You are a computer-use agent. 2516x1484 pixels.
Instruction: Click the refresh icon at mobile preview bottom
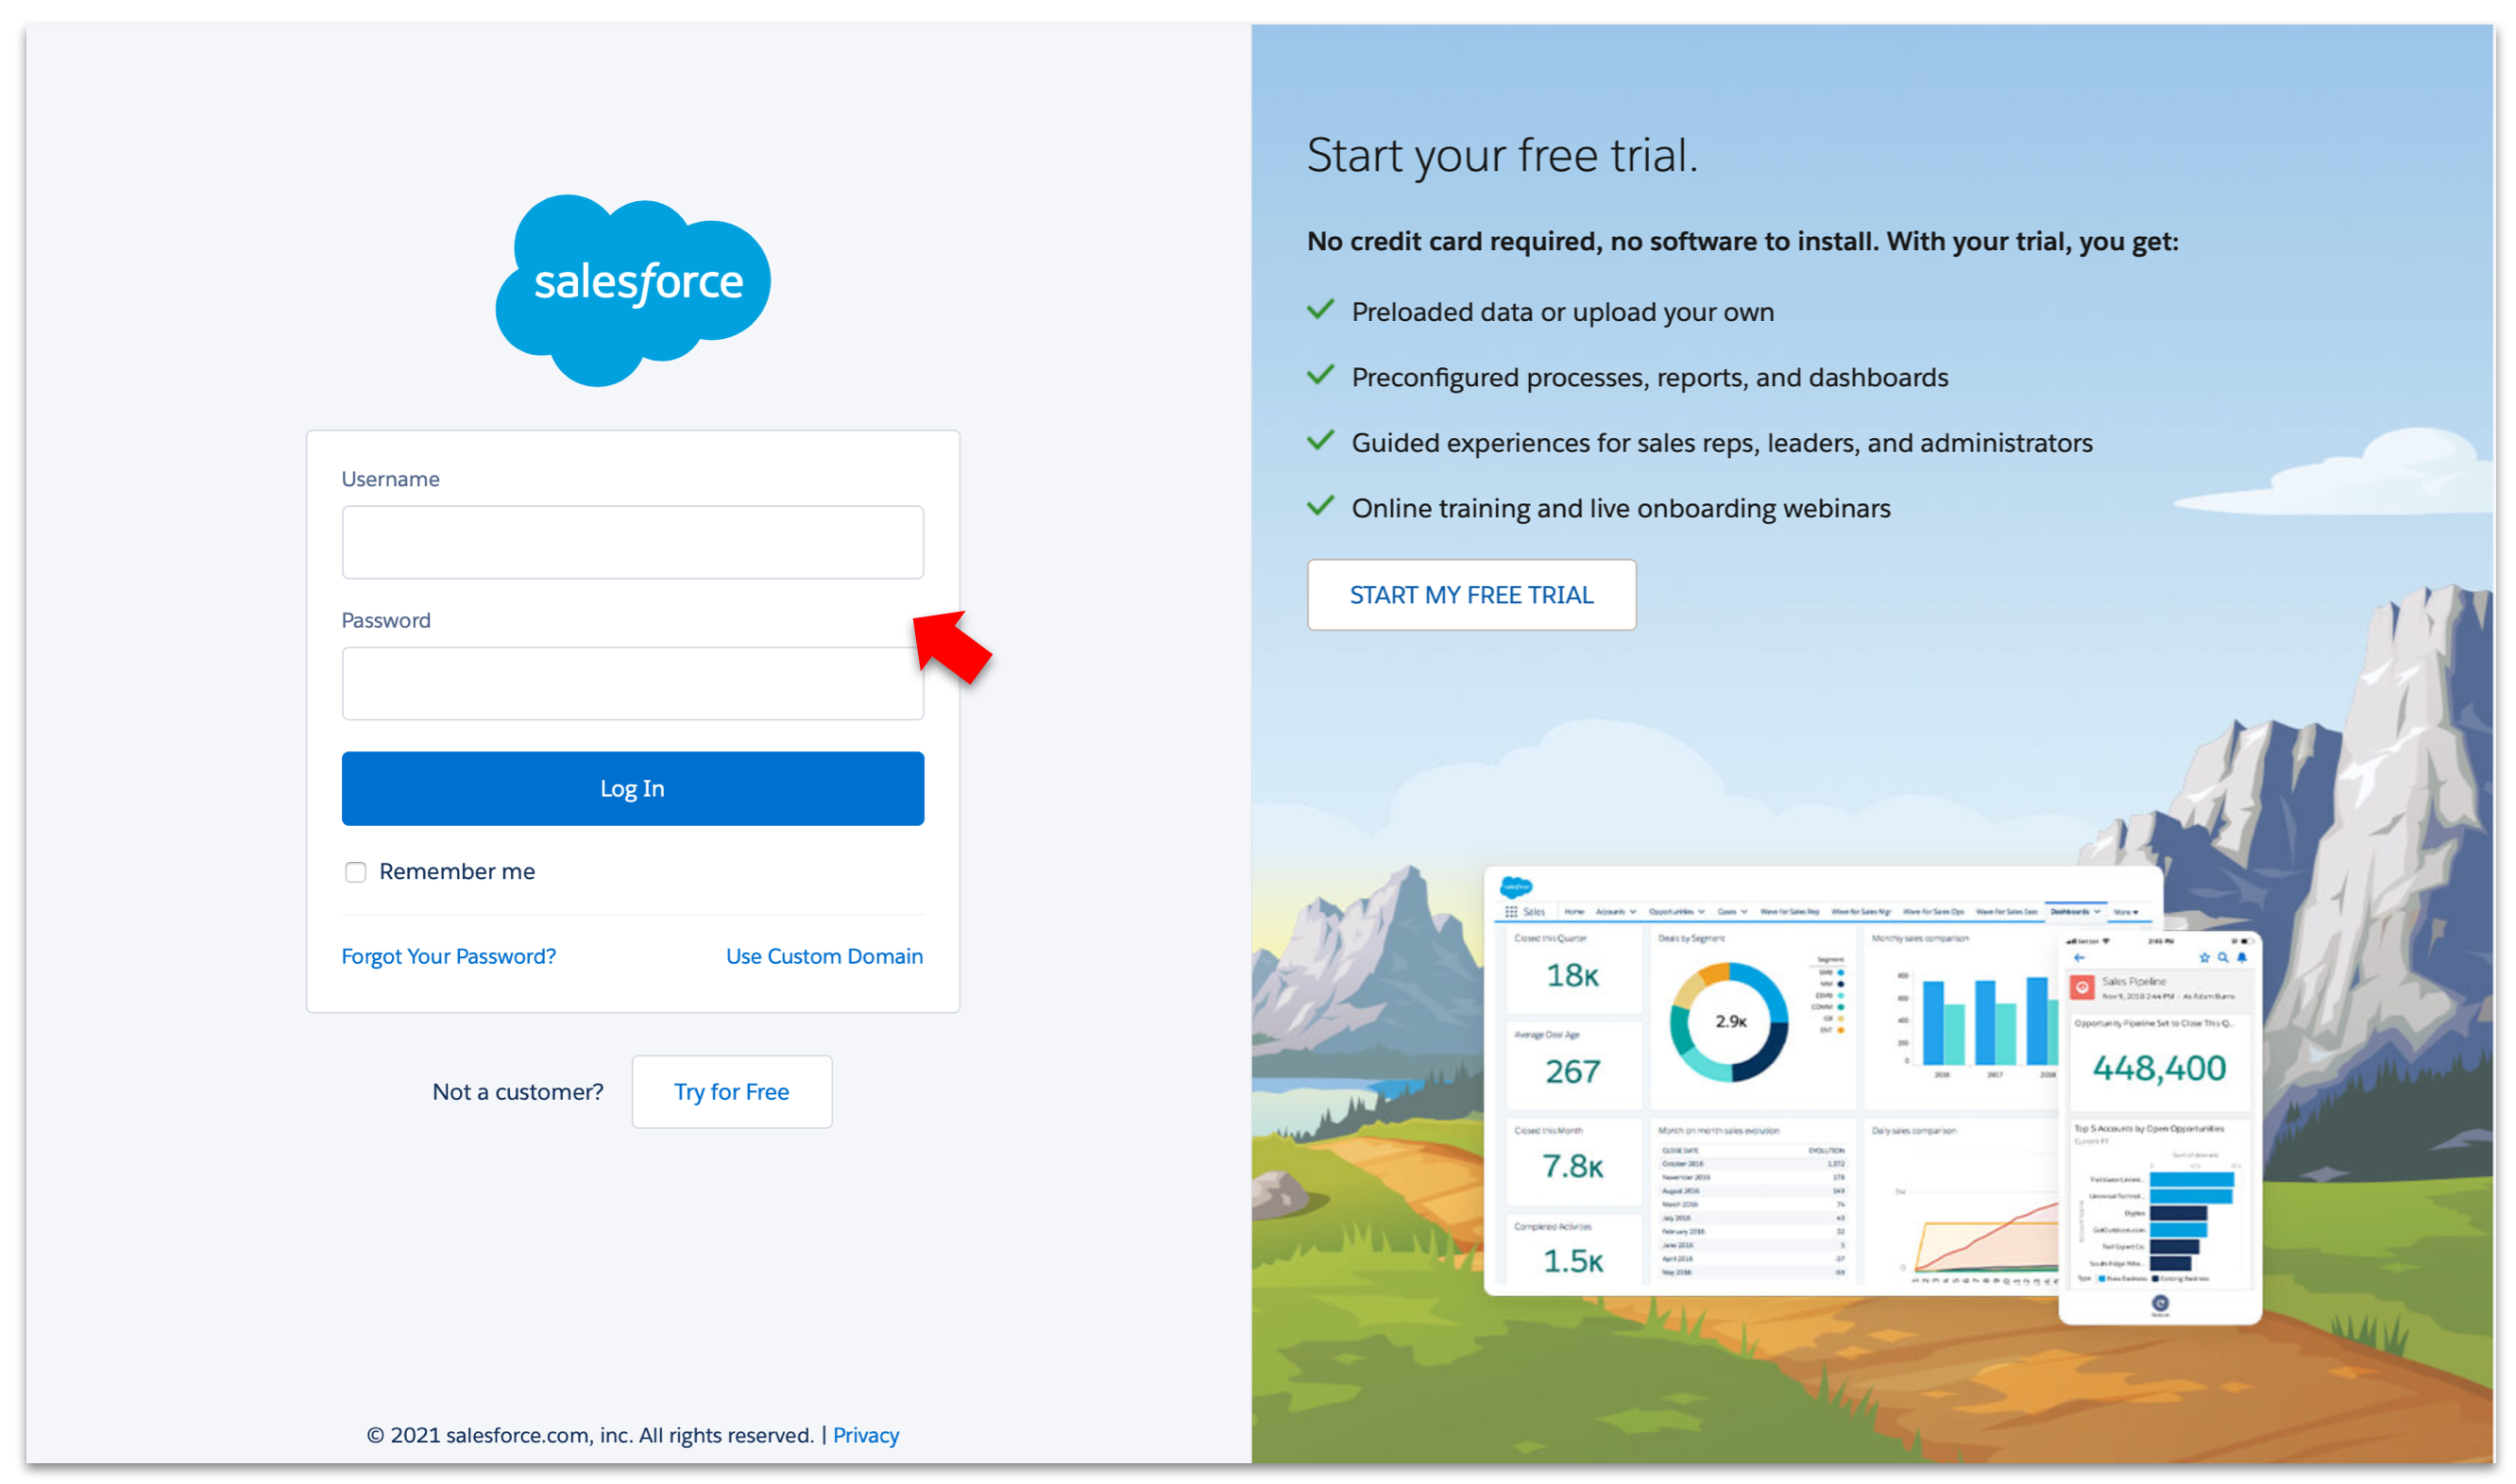pyautogui.click(x=2160, y=1303)
